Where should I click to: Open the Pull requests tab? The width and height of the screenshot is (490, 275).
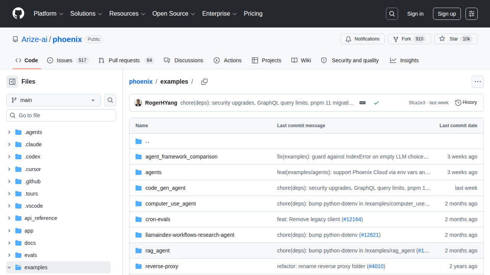[126, 60]
